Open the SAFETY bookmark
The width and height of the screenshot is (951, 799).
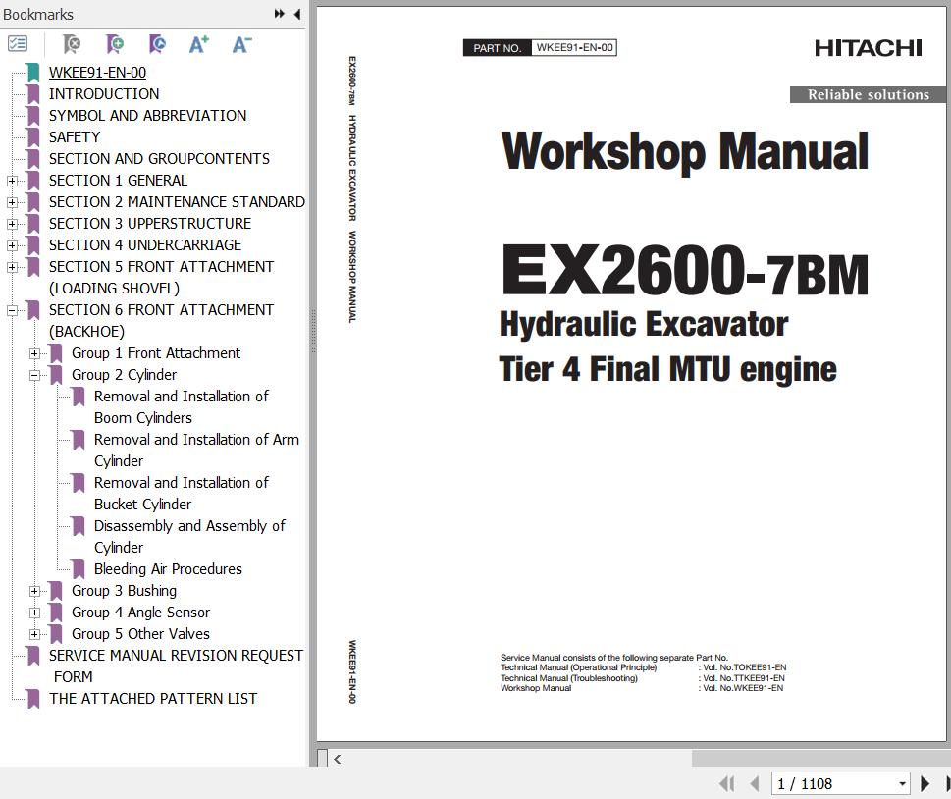[x=74, y=137]
